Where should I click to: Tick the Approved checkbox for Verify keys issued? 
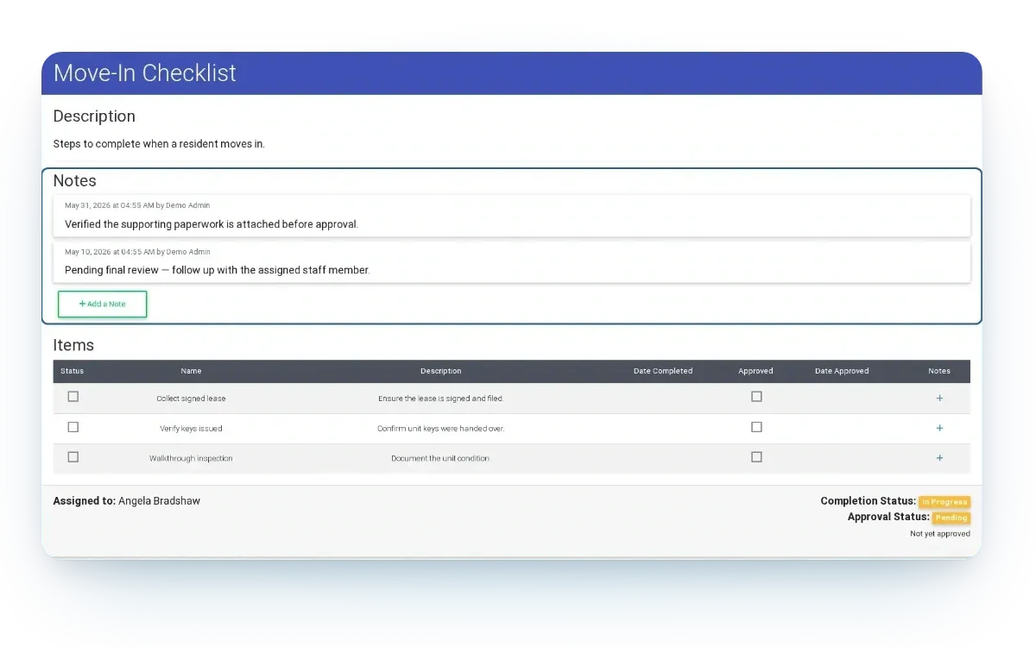(756, 427)
